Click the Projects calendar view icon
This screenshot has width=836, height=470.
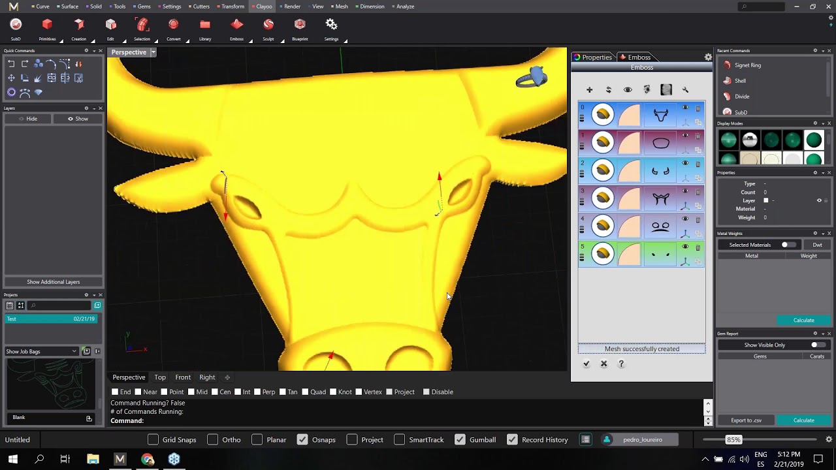(9, 305)
